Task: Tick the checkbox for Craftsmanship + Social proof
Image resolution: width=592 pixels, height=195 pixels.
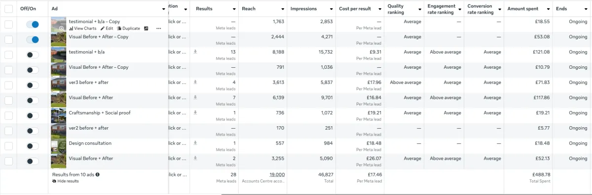Action: pyautogui.click(x=8, y=115)
